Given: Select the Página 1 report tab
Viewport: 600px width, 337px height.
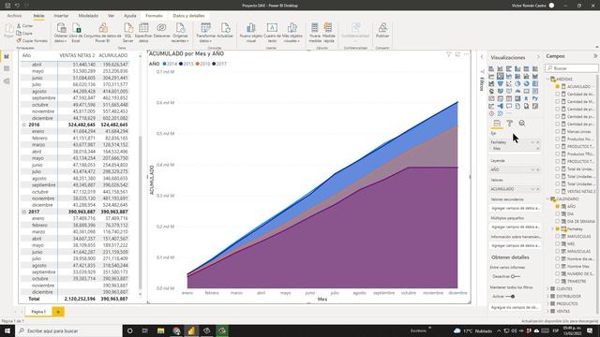Looking at the screenshot, I should 38,312.
